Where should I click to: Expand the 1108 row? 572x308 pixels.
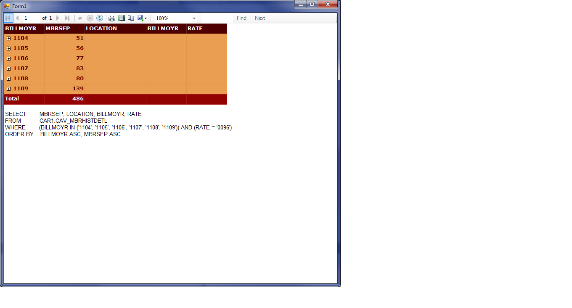9,79
